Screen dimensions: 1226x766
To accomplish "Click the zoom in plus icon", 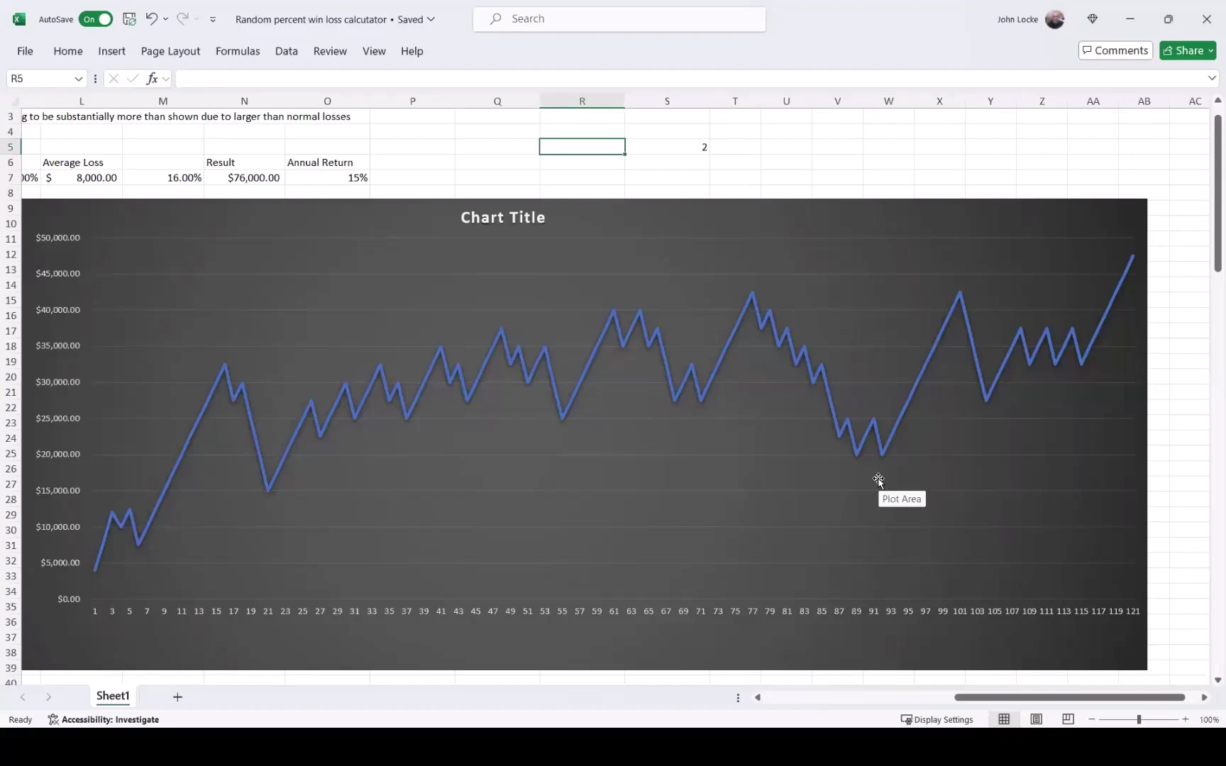I will 1185,719.
